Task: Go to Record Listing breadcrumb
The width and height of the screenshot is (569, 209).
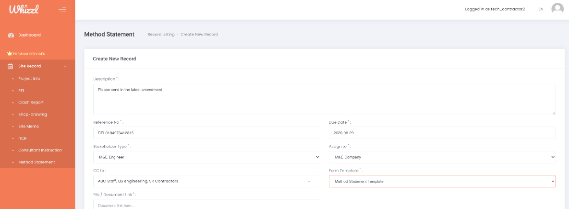Action: (161, 35)
